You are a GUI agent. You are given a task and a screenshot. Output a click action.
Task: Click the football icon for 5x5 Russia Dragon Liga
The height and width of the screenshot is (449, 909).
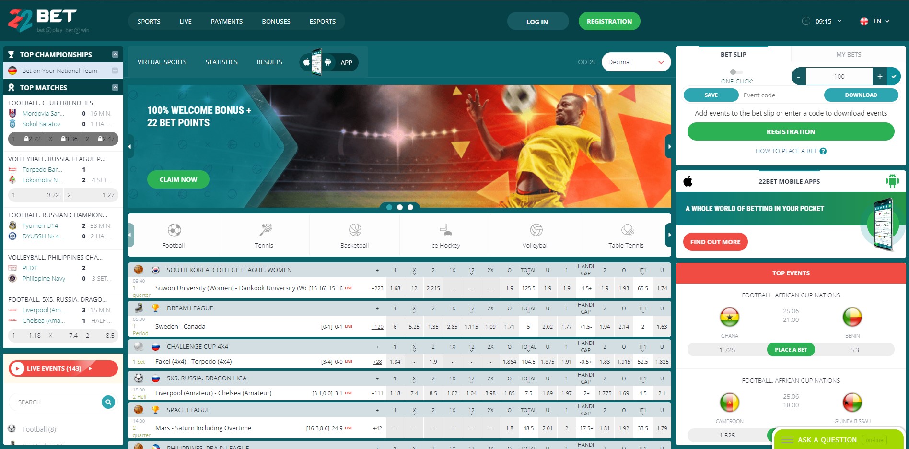(x=139, y=378)
